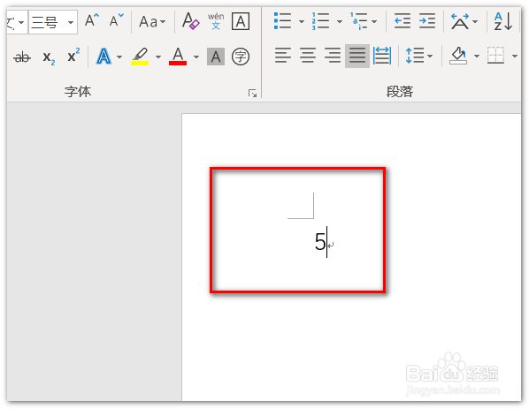Apply character border icon
The height and width of the screenshot is (409, 529).
click(241, 21)
